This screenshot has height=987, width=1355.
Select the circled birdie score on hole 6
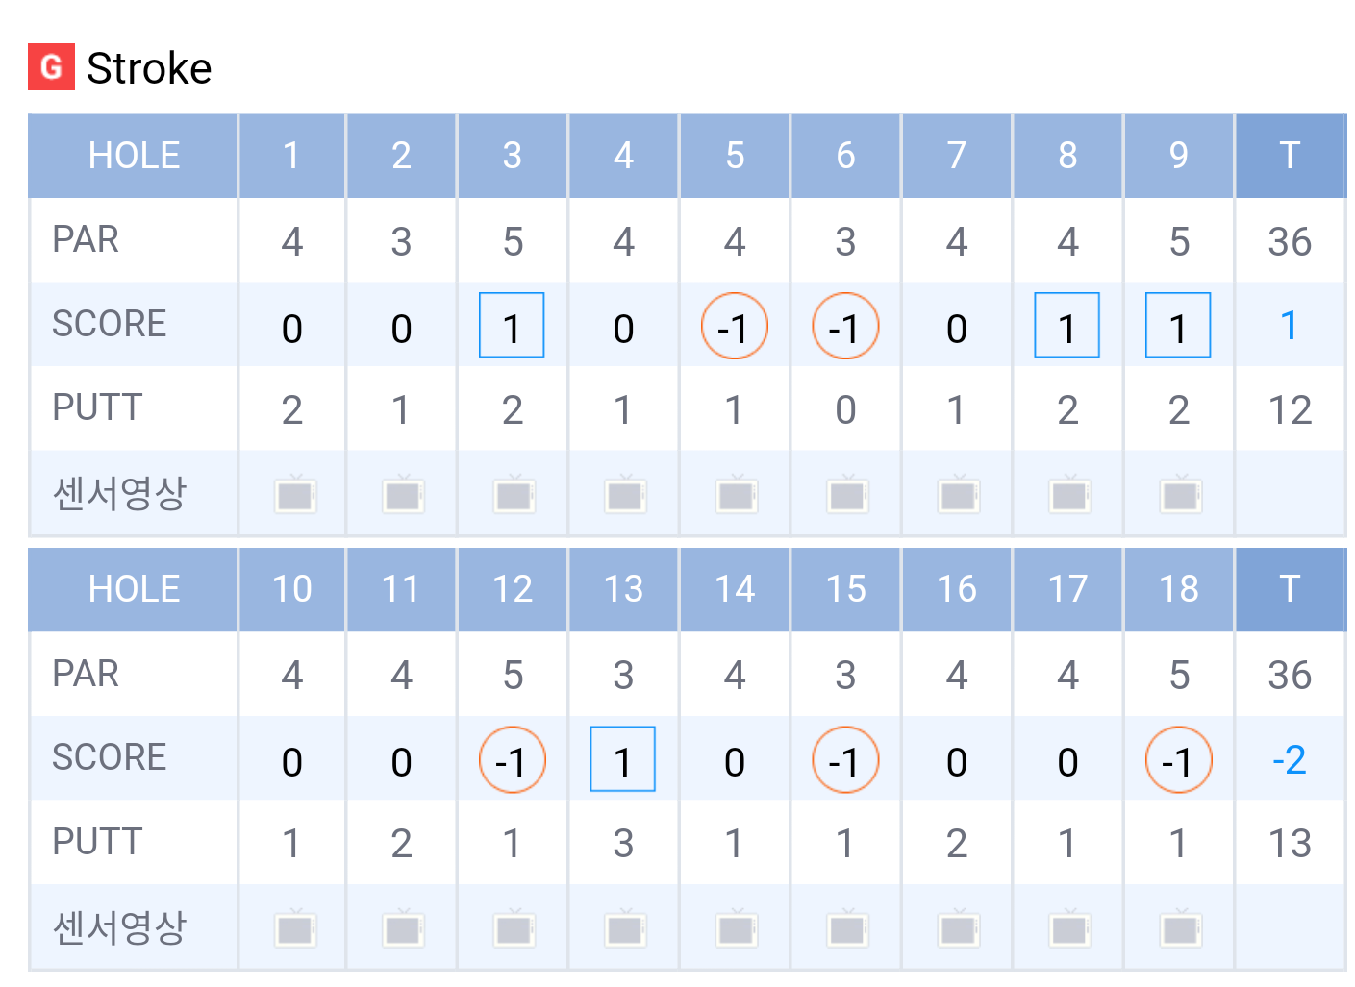pos(845,327)
